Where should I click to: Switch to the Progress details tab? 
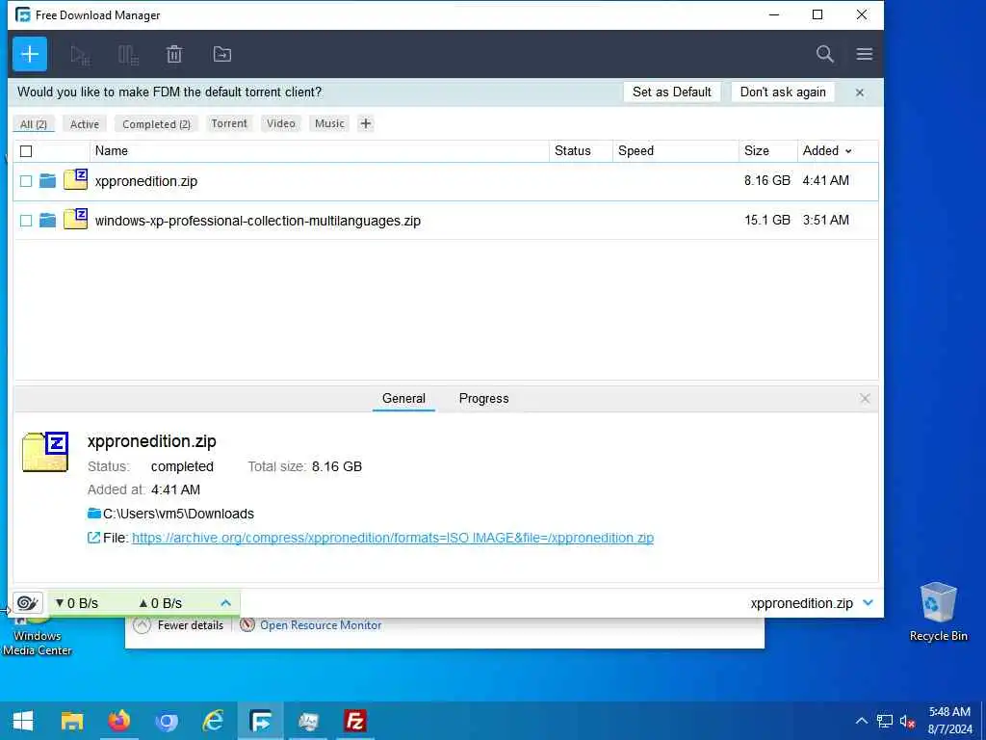[483, 399]
